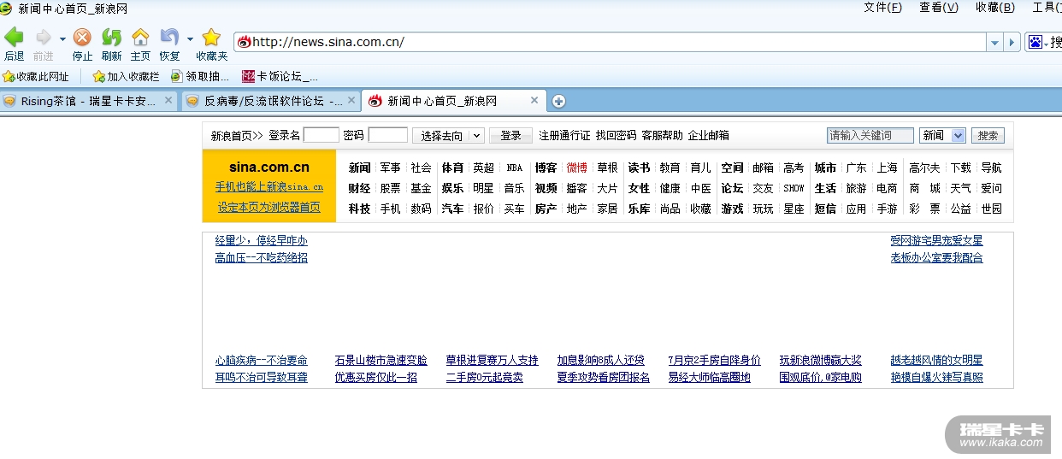Open the 查看(V) menu

(939, 8)
